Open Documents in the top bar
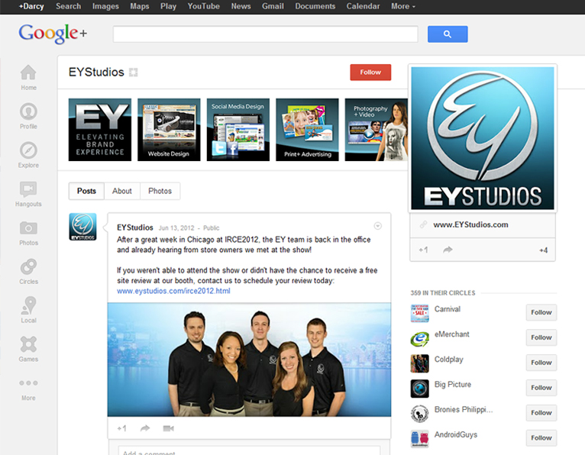 [315, 6]
